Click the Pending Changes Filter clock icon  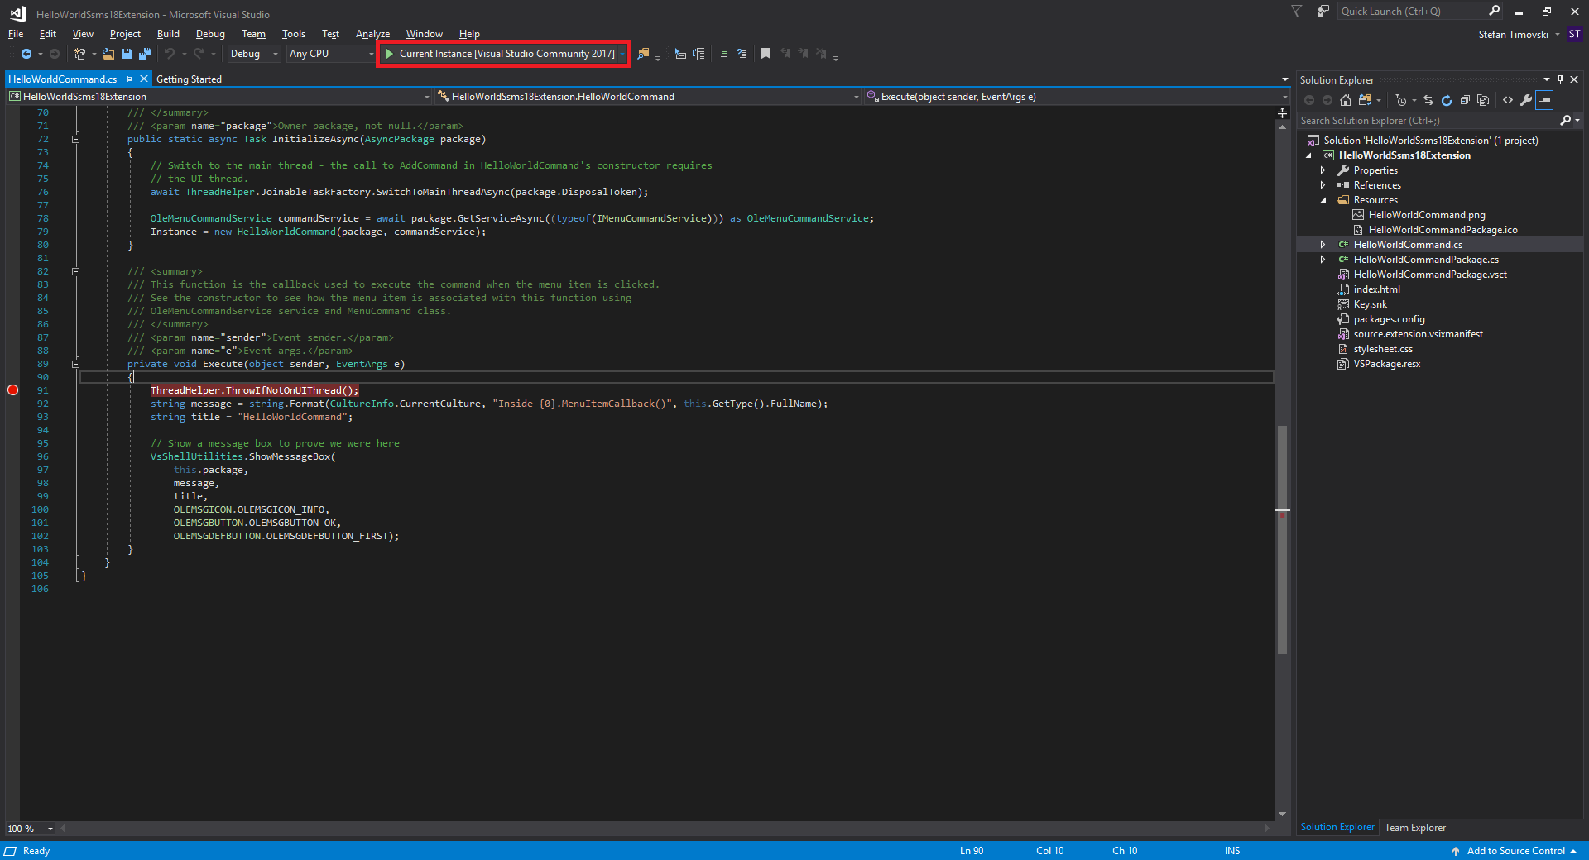click(x=1400, y=100)
